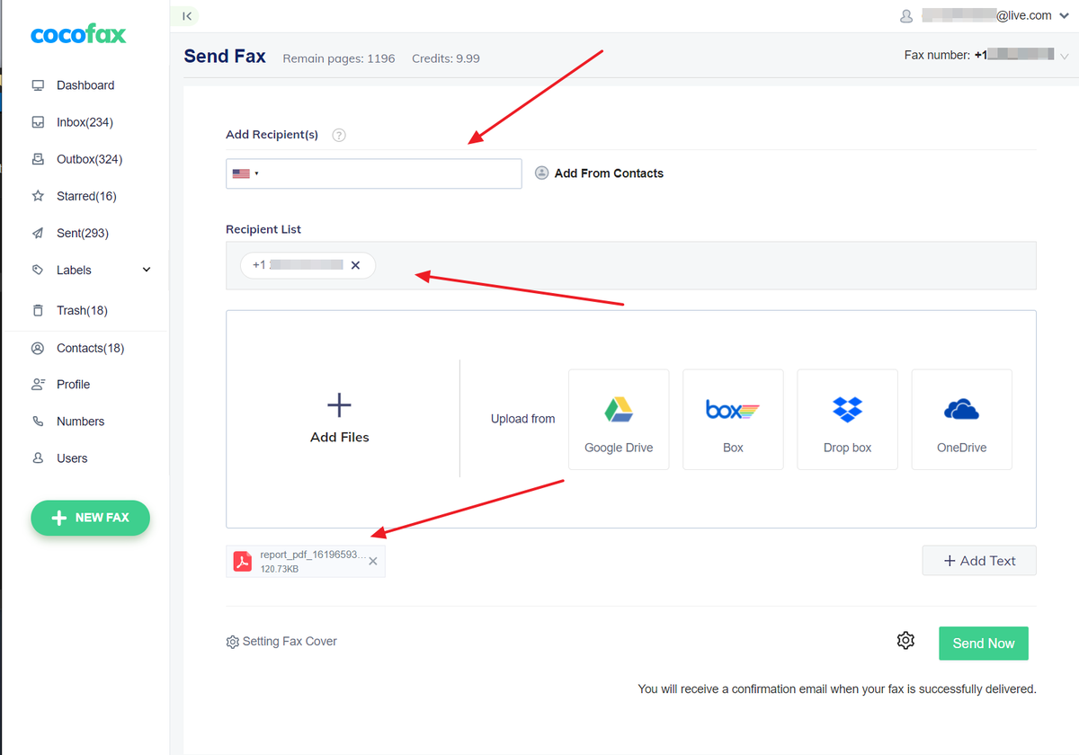This screenshot has height=755, width=1079.
Task: Select the Inbox with 234 messages
Action: (85, 121)
